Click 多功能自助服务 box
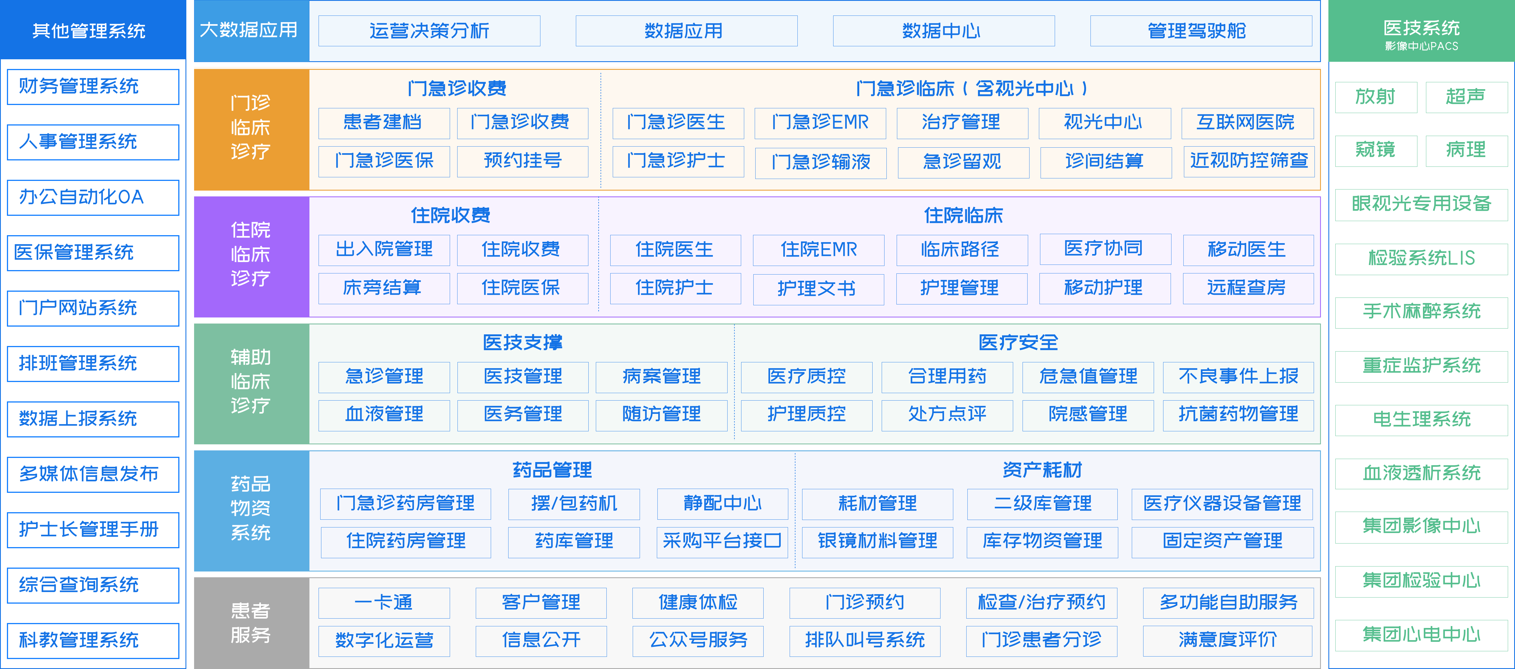Screen dimensions: 1515x669 [x=1228, y=603]
